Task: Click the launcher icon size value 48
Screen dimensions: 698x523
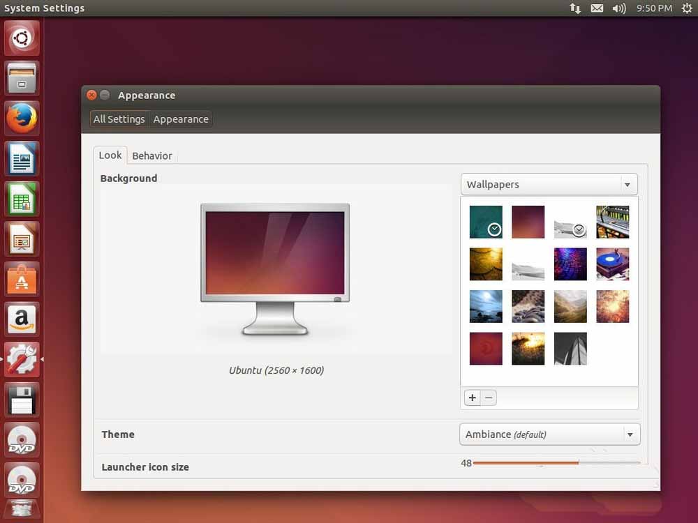Action: click(466, 463)
